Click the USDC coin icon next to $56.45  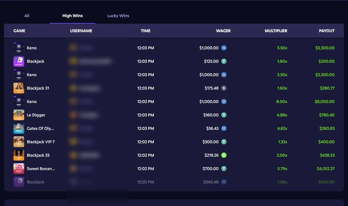coord(224,129)
